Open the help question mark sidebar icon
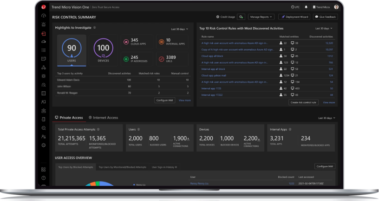 (44, 178)
